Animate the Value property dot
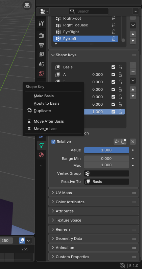 [x=133, y=150]
